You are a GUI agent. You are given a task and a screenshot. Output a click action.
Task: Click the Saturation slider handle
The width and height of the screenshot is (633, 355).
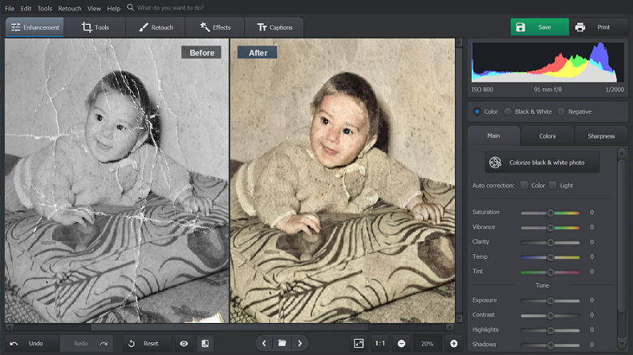[550, 212]
